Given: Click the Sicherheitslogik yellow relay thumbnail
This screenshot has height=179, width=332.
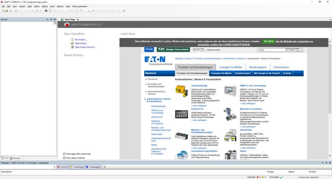Looking at the screenshot, I should click(x=182, y=91).
